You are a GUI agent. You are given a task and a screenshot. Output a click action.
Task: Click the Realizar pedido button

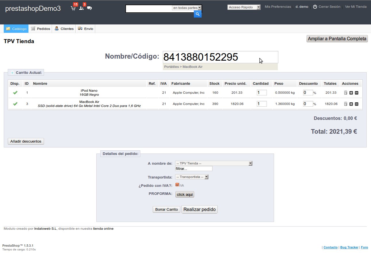200,209
